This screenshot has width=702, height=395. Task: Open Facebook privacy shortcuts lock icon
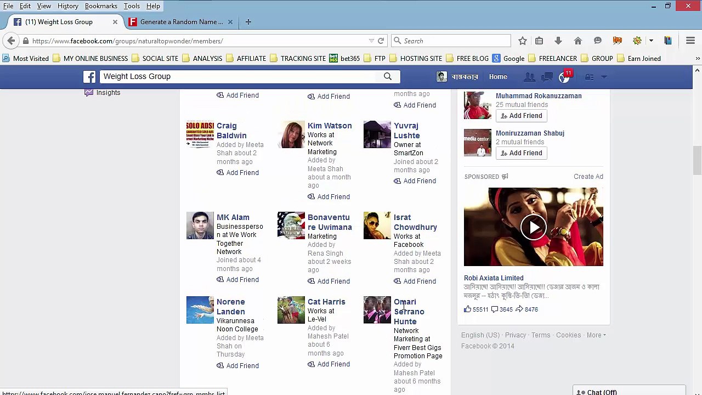(590, 77)
